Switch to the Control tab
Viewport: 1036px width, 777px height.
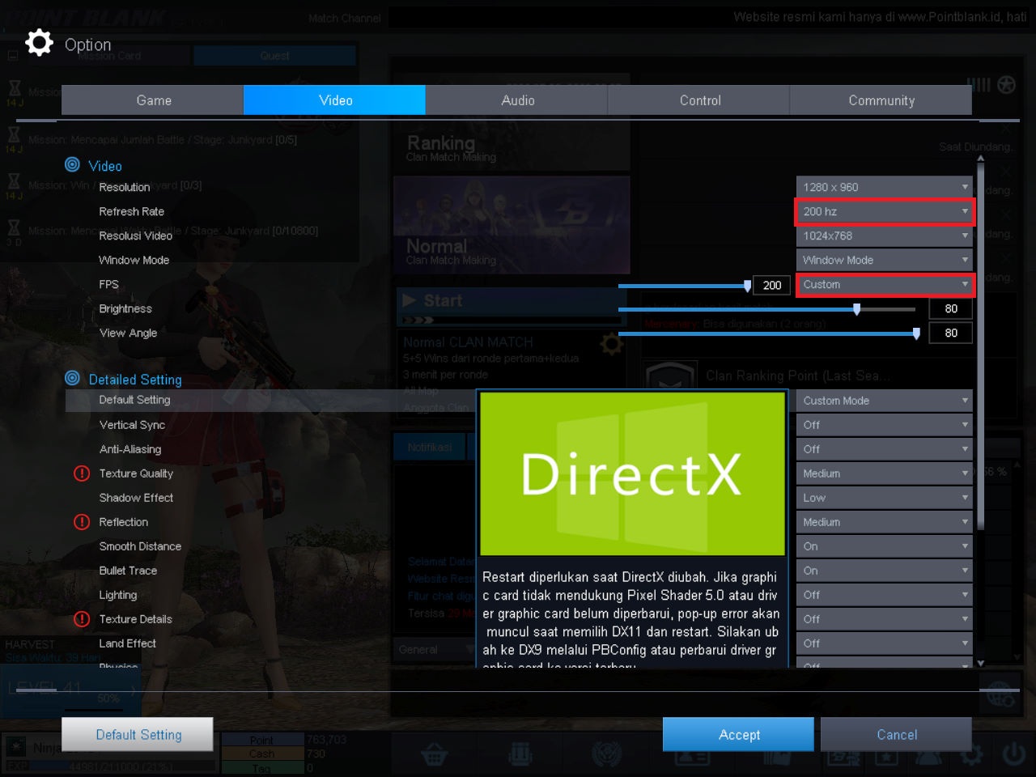(698, 100)
